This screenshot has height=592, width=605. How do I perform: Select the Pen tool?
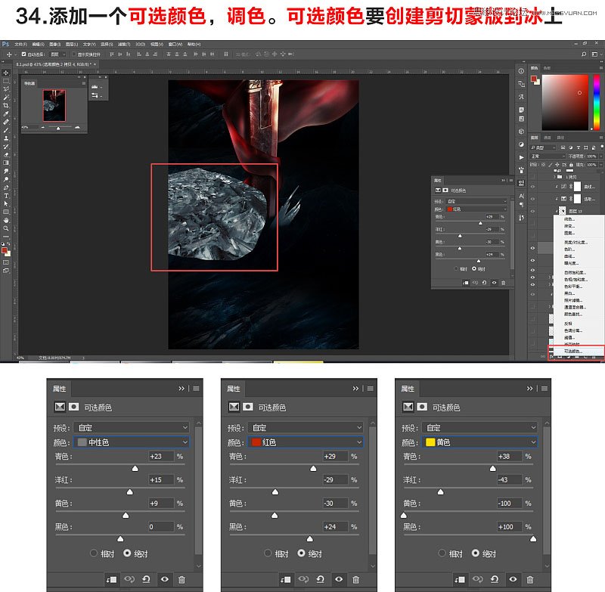(6, 188)
